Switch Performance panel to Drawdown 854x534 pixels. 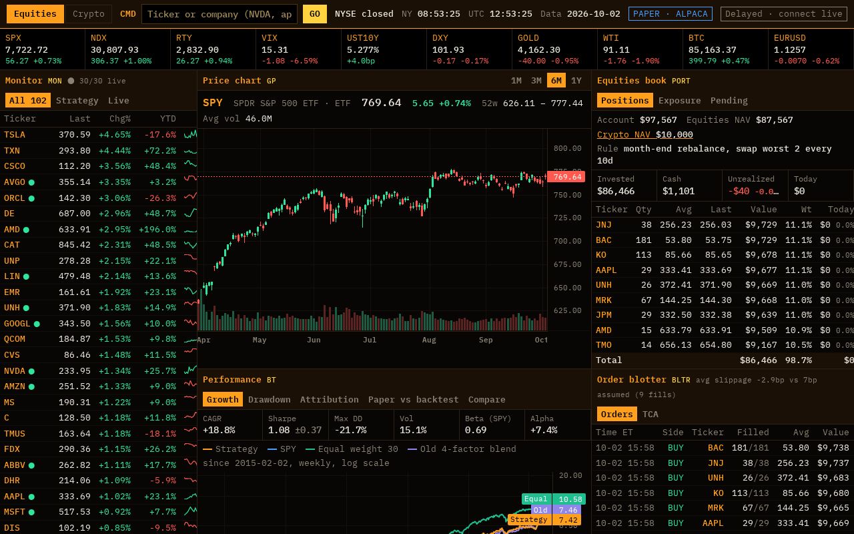point(270,400)
